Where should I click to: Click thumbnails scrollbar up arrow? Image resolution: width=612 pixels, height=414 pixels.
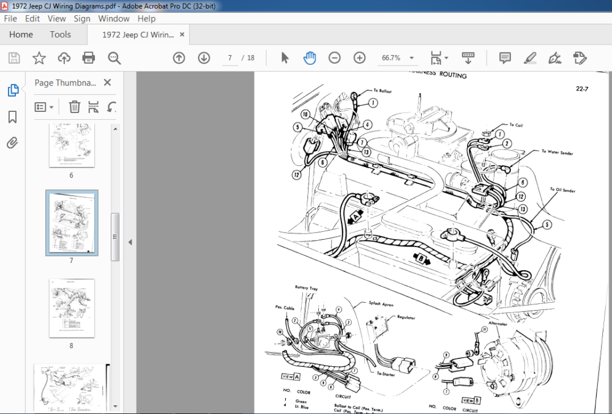click(x=115, y=128)
